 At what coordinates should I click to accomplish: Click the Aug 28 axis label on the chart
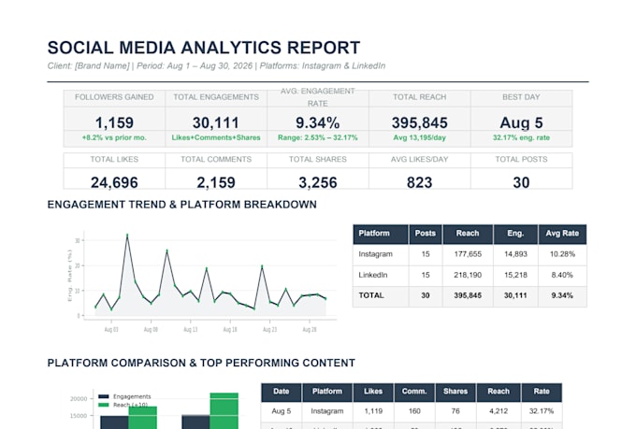point(309,329)
